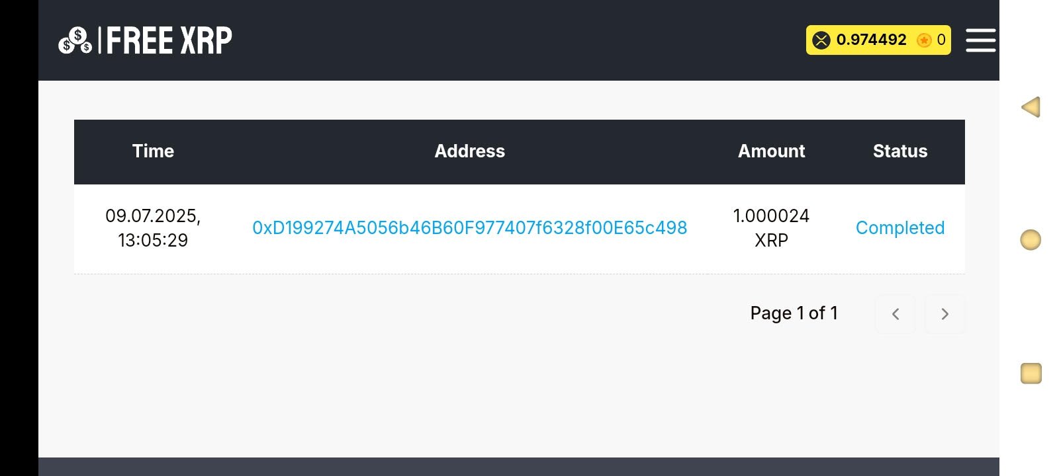Go to the previous page arrow
Viewport: 1059px width, 476px height.
coord(896,314)
